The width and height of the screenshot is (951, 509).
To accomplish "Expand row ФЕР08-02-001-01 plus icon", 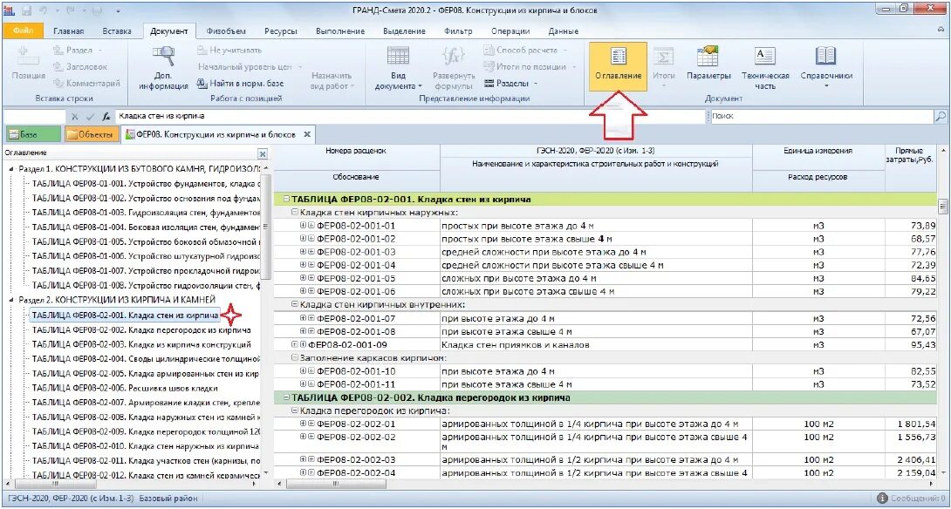I will [x=304, y=226].
